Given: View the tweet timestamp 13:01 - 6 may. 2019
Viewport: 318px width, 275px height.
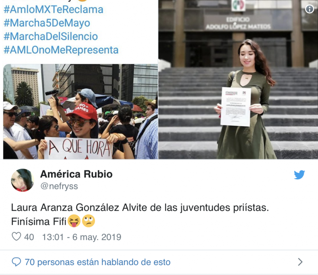Looking at the screenshot, I should 81,237.
